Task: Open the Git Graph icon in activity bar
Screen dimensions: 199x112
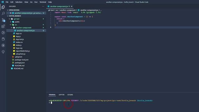Action: click(3, 33)
